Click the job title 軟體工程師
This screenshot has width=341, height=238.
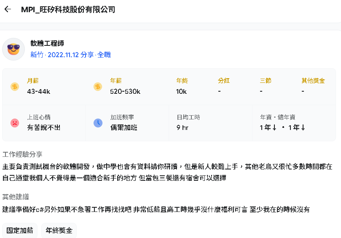click(x=47, y=43)
